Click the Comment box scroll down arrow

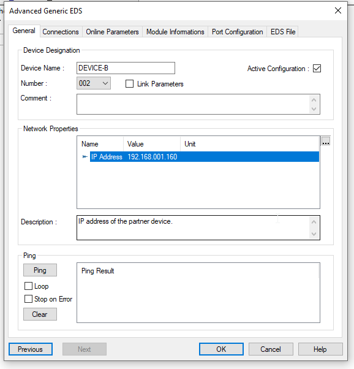tap(314, 109)
